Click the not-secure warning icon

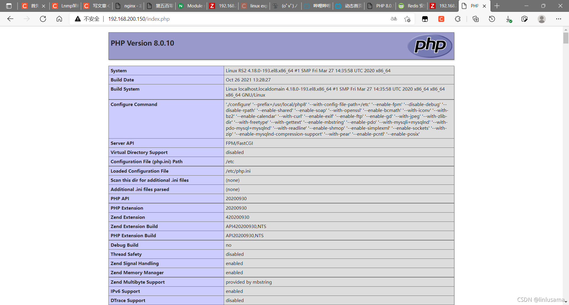click(x=78, y=19)
